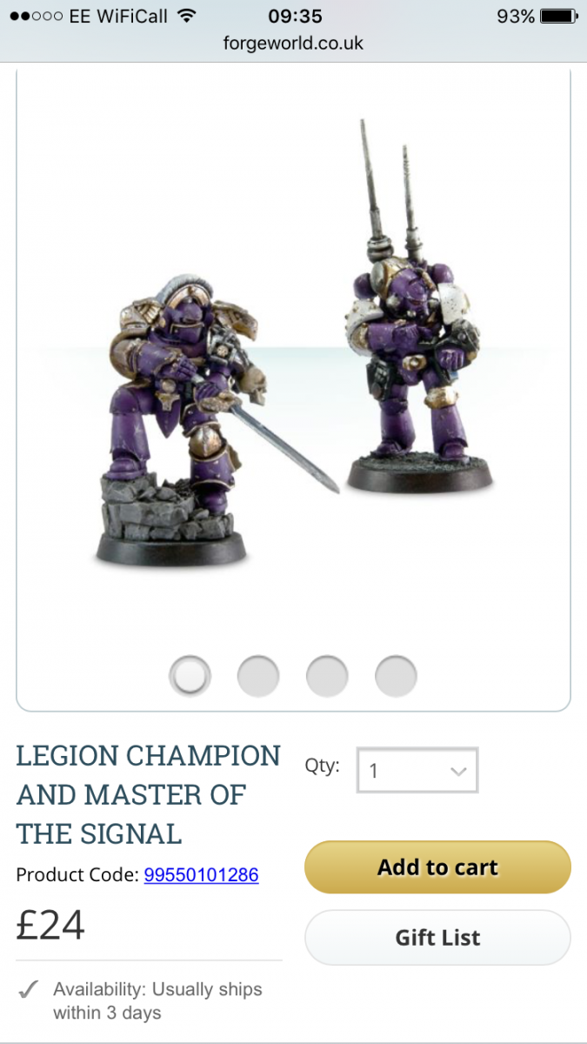Tap the 93% battery percentage text

515,16
